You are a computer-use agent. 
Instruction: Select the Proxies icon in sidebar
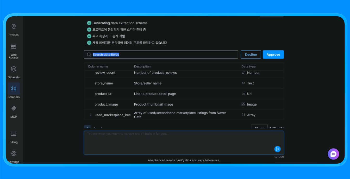13,27
